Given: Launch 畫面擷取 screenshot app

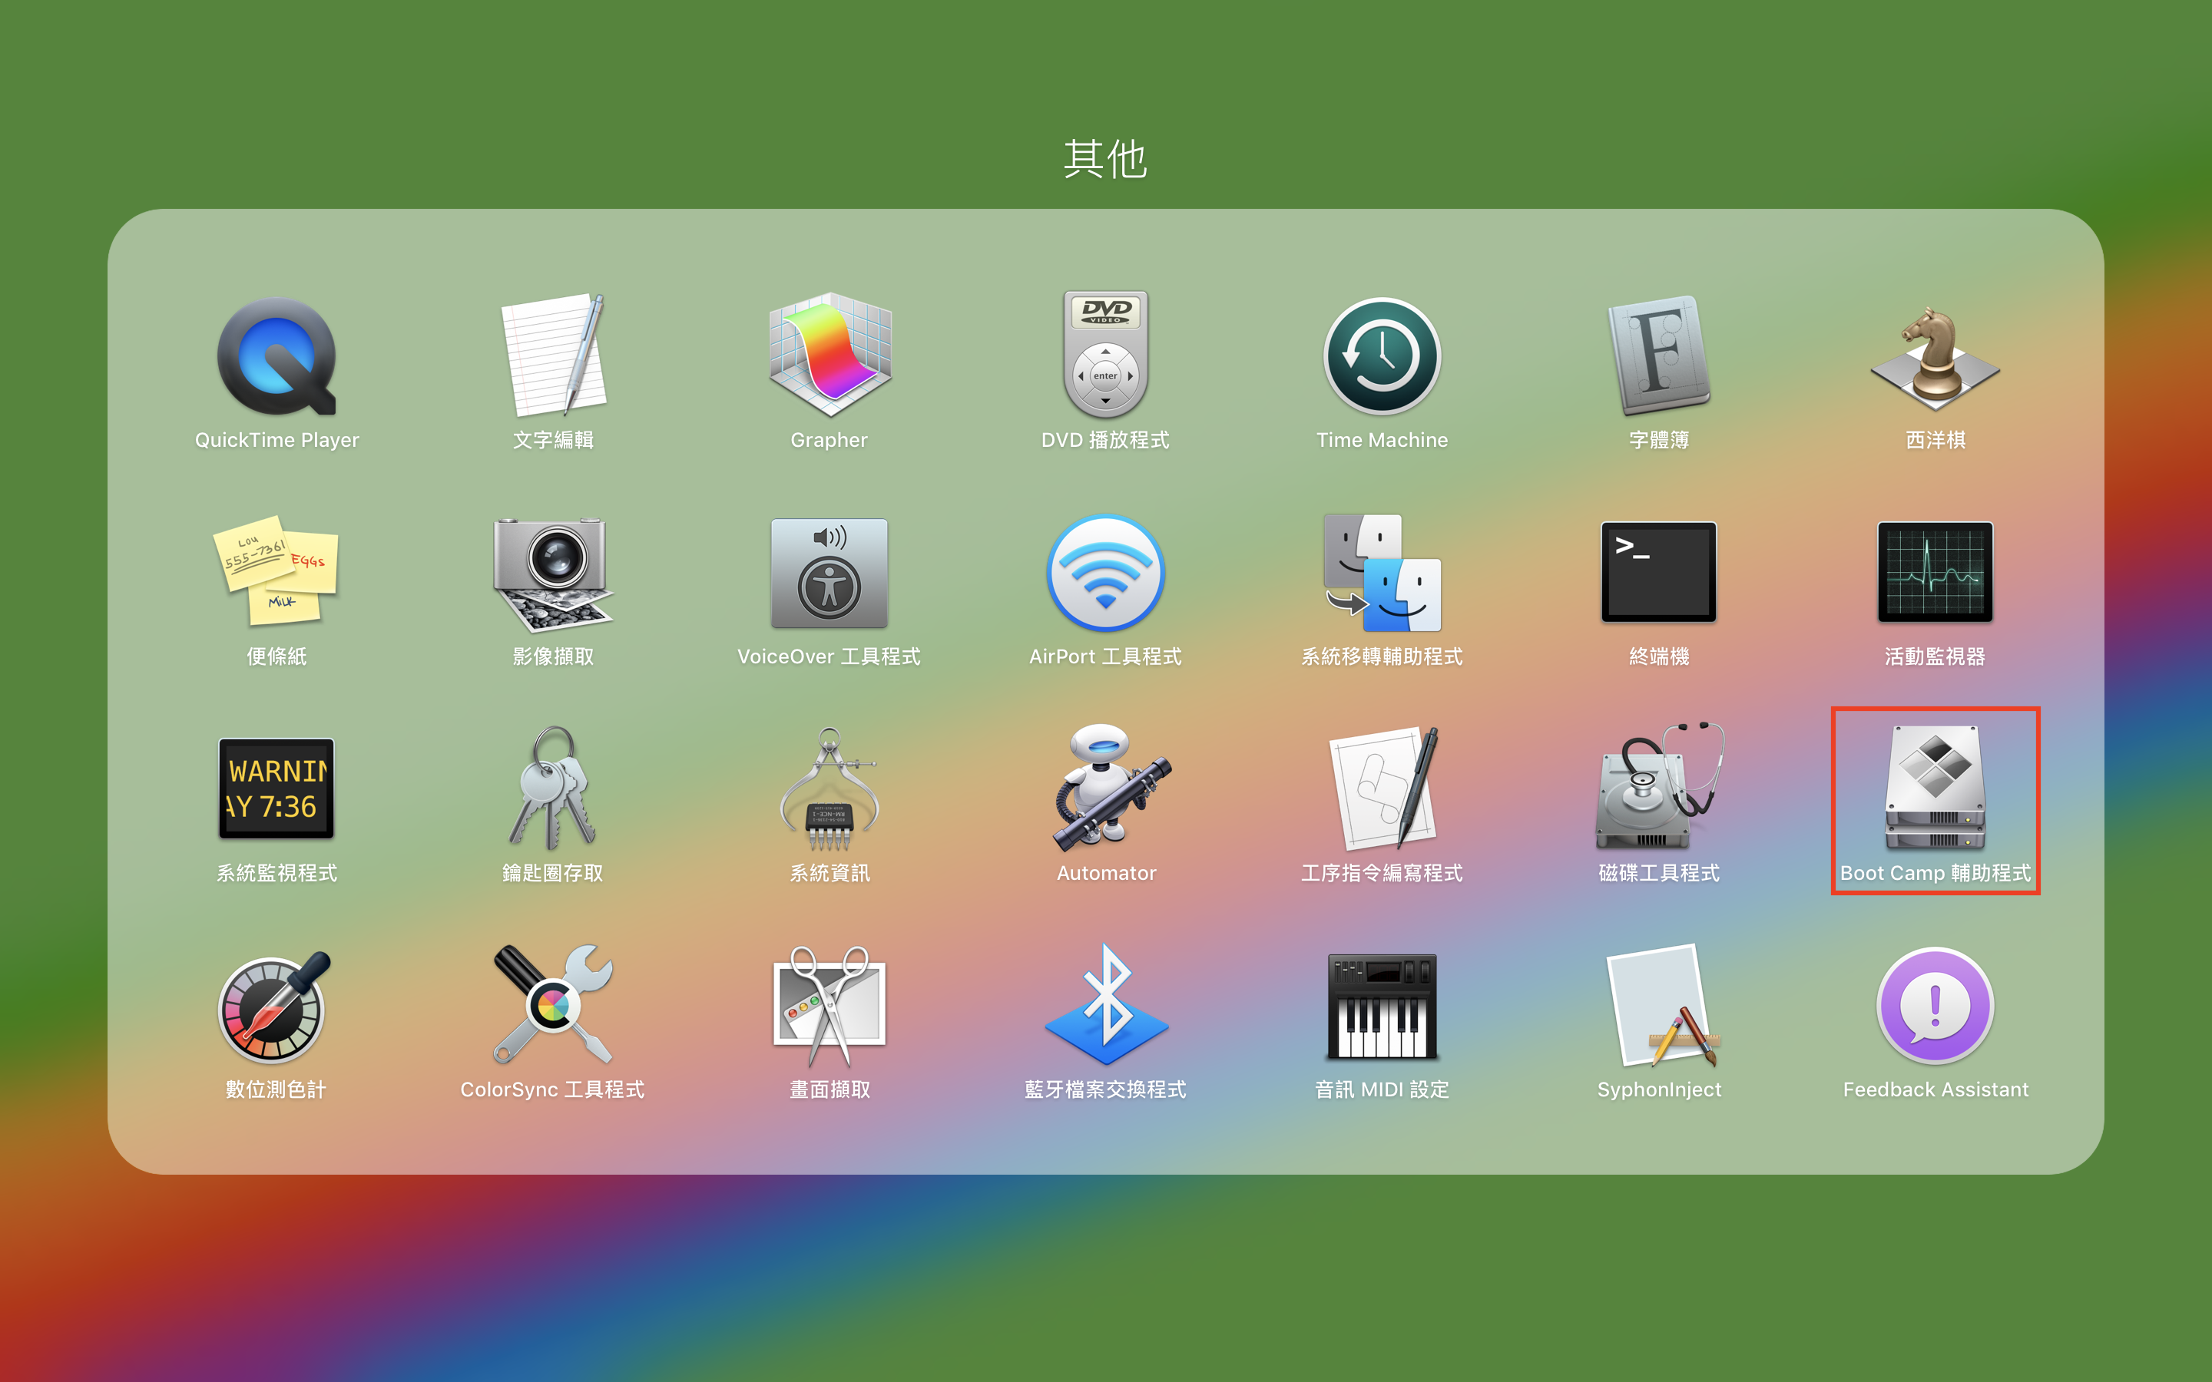Looking at the screenshot, I should click(829, 1007).
